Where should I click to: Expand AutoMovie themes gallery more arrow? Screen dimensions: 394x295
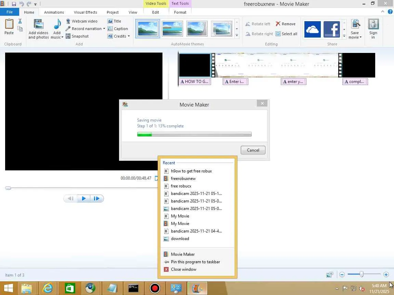point(237,36)
